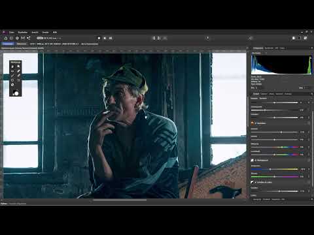
Task: Switch to the Info tab
Action: (283, 199)
